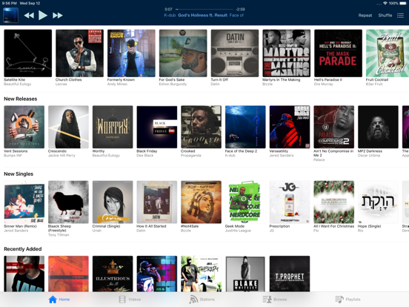This screenshot has height=307, width=409.
Task: Select the New Singles heading
Action: click(x=19, y=174)
